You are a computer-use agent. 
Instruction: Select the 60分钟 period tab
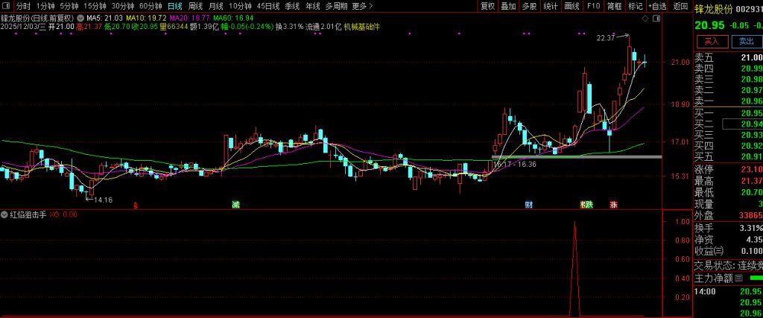coord(151,6)
